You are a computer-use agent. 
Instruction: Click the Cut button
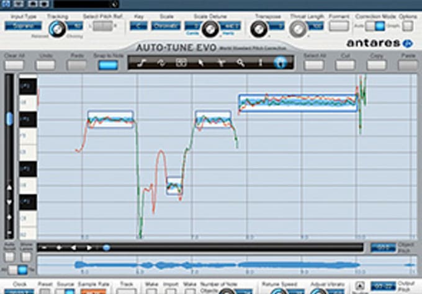(x=345, y=65)
